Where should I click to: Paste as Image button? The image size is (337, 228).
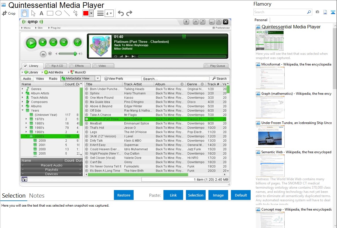pyautogui.click(x=218, y=195)
